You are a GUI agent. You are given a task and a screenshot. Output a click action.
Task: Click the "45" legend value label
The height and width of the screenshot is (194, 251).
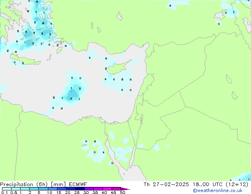[113, 192]
